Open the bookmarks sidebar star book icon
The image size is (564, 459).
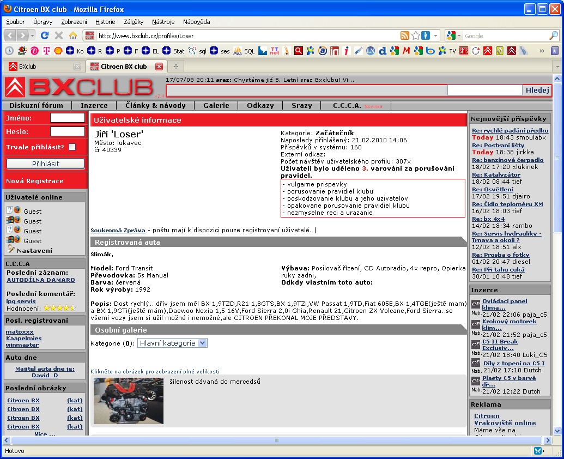click(555, 51)
